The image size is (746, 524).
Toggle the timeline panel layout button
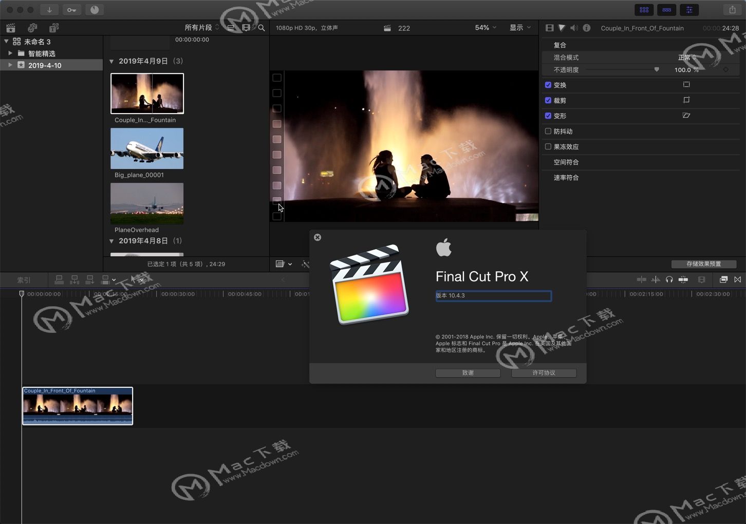(666, 10)
